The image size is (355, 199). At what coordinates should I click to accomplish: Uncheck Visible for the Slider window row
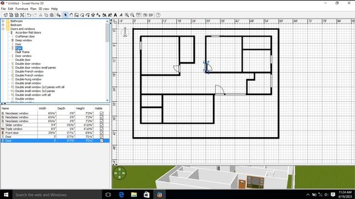click(x=102, y=125)
